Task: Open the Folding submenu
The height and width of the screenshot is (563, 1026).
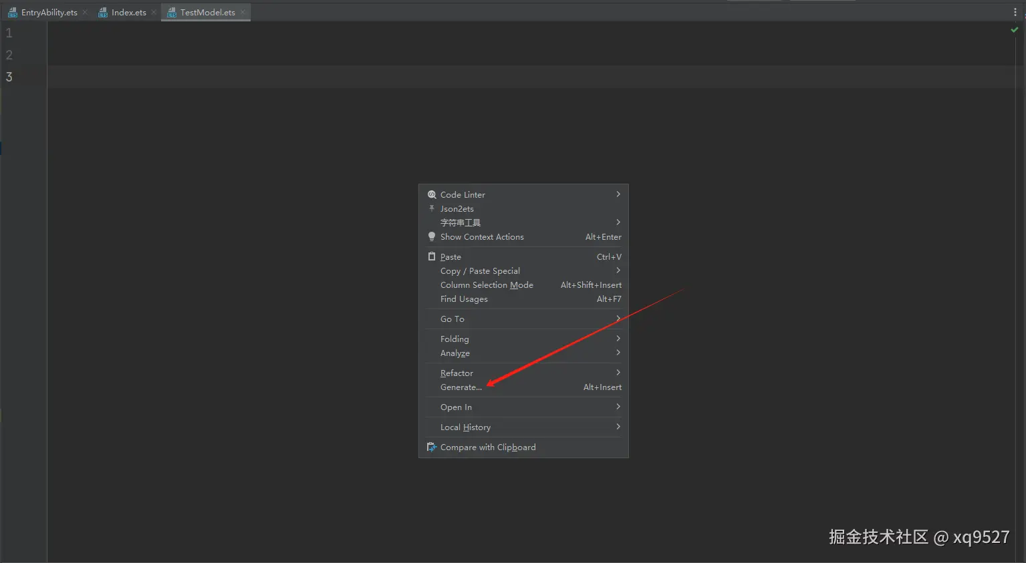Action: pos(523,339)
